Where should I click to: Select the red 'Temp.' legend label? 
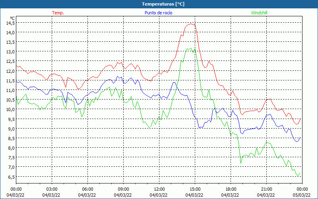click(58, 13)
